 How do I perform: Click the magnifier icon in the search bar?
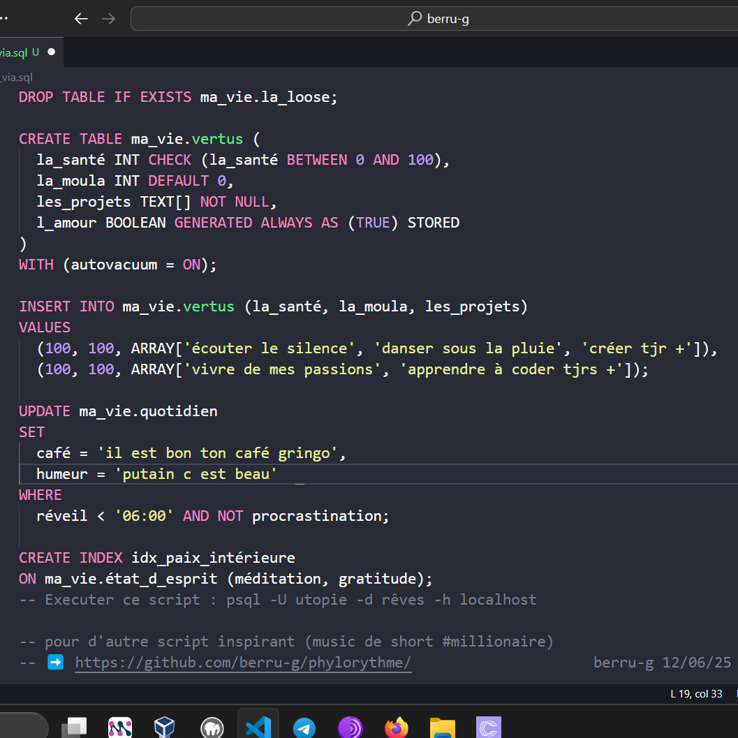(x=415, y=18)
